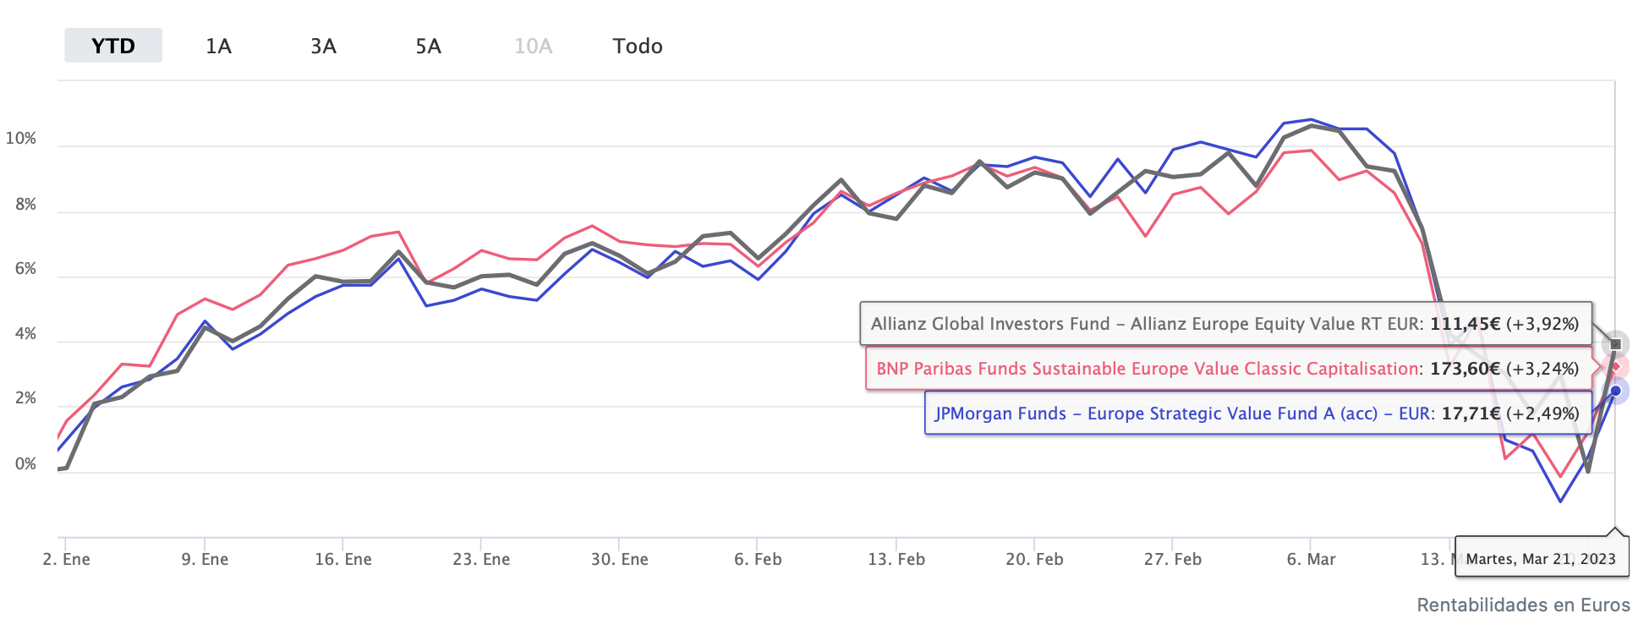Viewport: 1649px width, 641px height.
Task: Select the YTD time range tab
Action: [x=113, y=46]
